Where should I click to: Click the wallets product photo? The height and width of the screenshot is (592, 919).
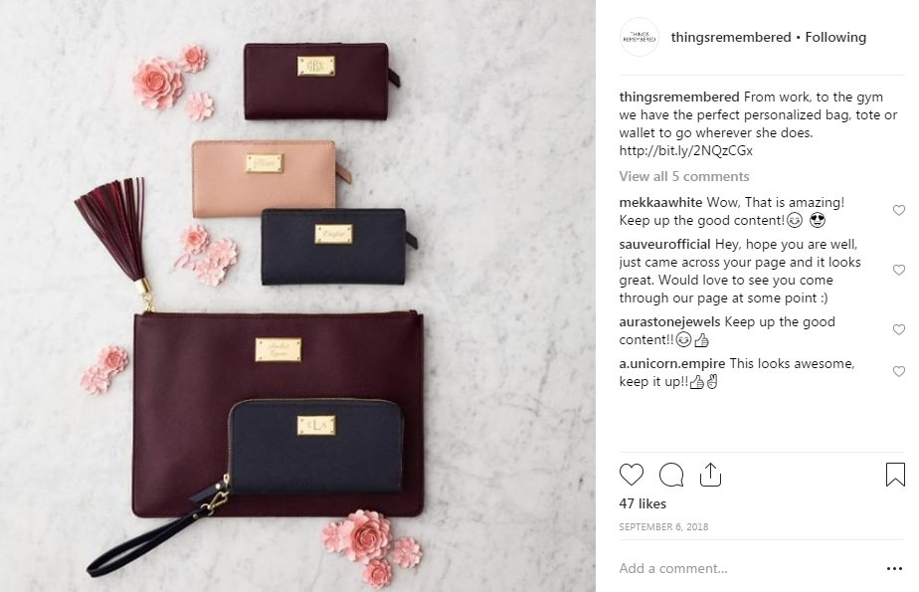pos(297,296)
